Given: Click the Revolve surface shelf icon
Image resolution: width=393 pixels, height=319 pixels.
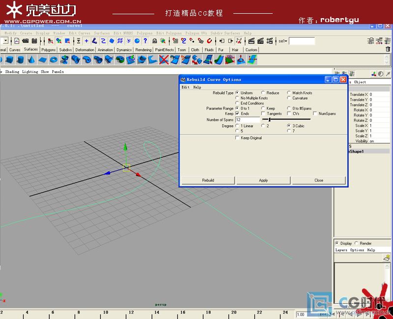Looking at the screenshot, I should pyautogui.click(x=65, y=60).
